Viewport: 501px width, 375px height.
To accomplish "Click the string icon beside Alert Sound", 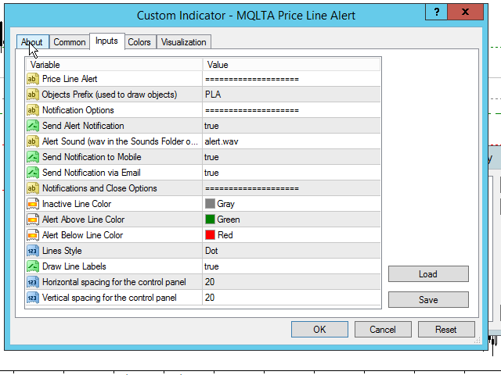I will point(33,141).
